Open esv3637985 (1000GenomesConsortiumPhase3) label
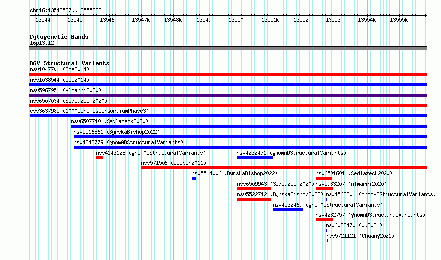The image size is (441, 260). click(89, 111)
